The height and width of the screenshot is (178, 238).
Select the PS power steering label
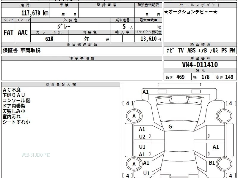224,50
